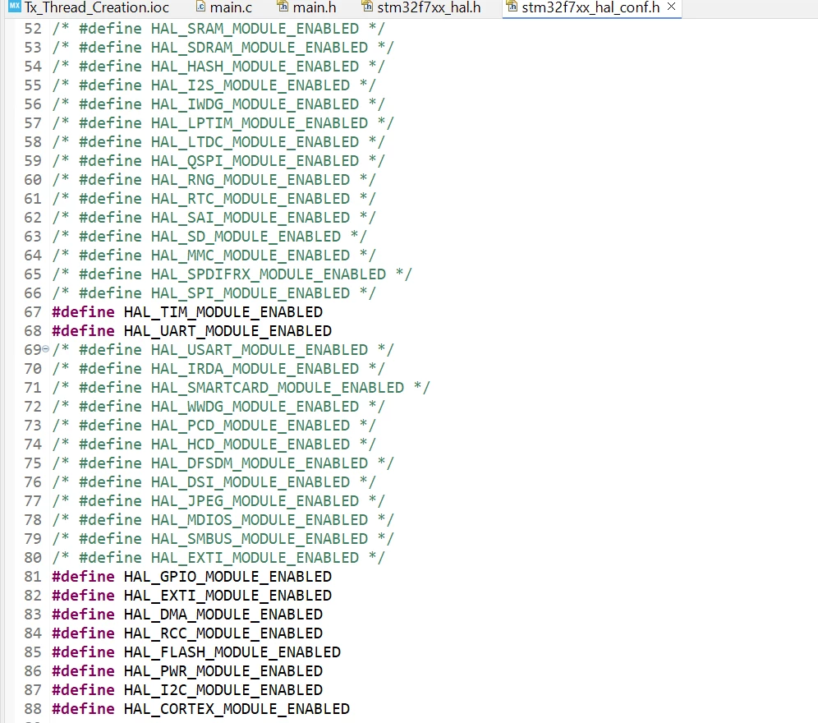The width and height of the screenshot is (818, 723).
Task: Click HAL_PWR_MODULE_ENABLED on line 86
Action: [x=223, y=671]
